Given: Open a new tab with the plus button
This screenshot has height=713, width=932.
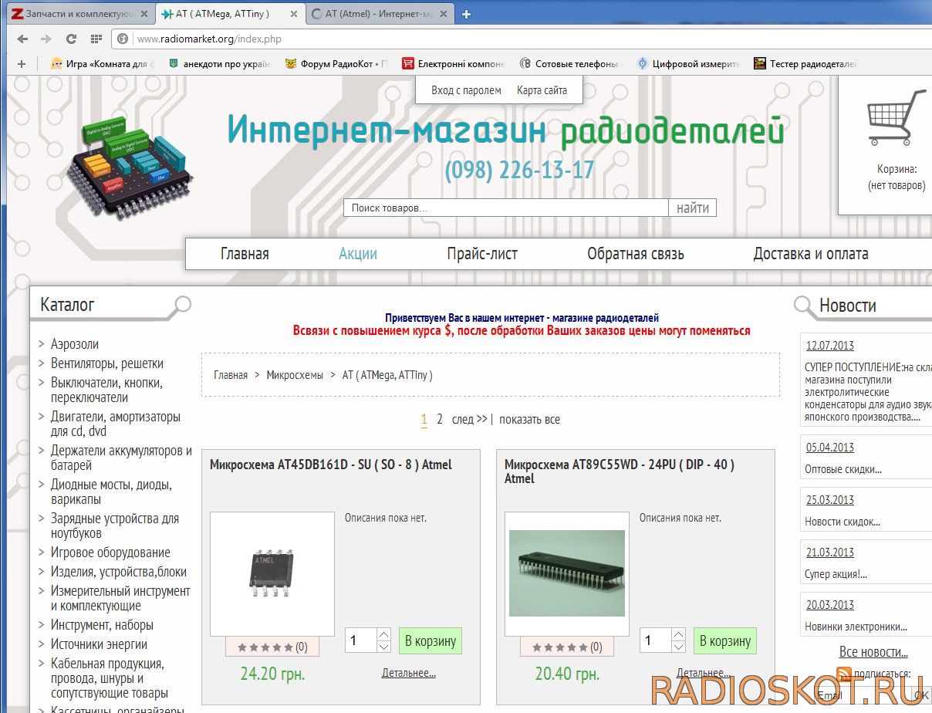Looking at the screenshot, I should point(466,14).
